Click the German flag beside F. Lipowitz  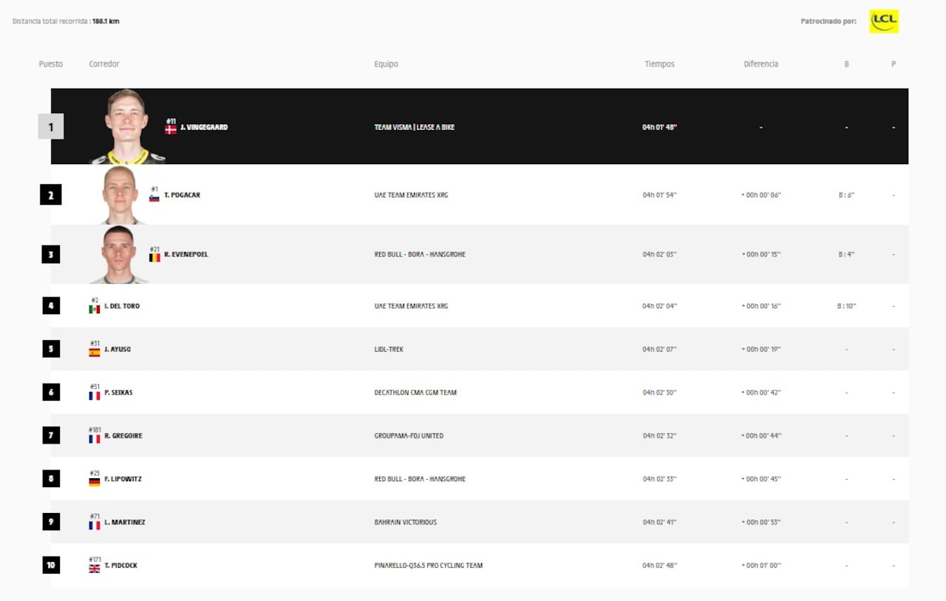pyautogui.click(x=95, y=482)
